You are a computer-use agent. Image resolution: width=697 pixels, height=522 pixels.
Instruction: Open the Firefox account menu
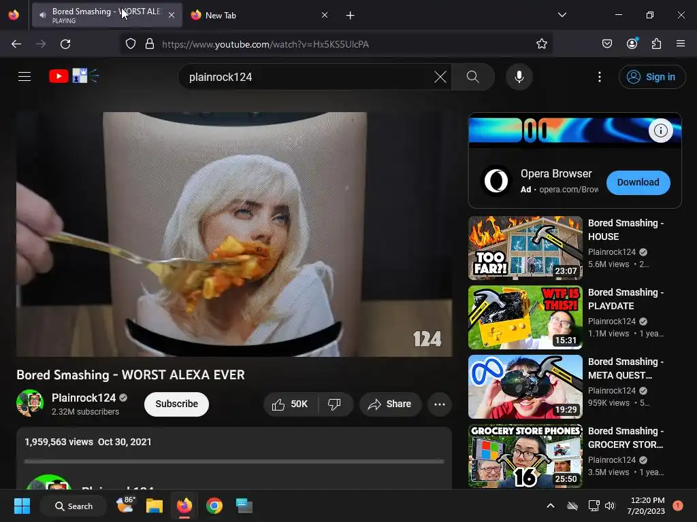632,44
